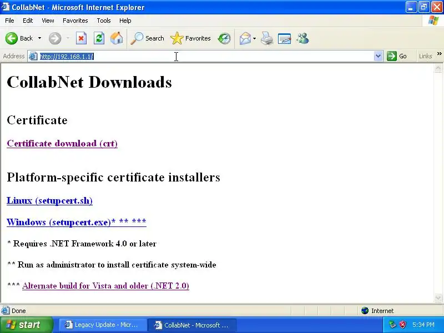This screenshot has height=333, width=444.
Task: Click the Run as administrator note
Action: click(x=112, y=265)
